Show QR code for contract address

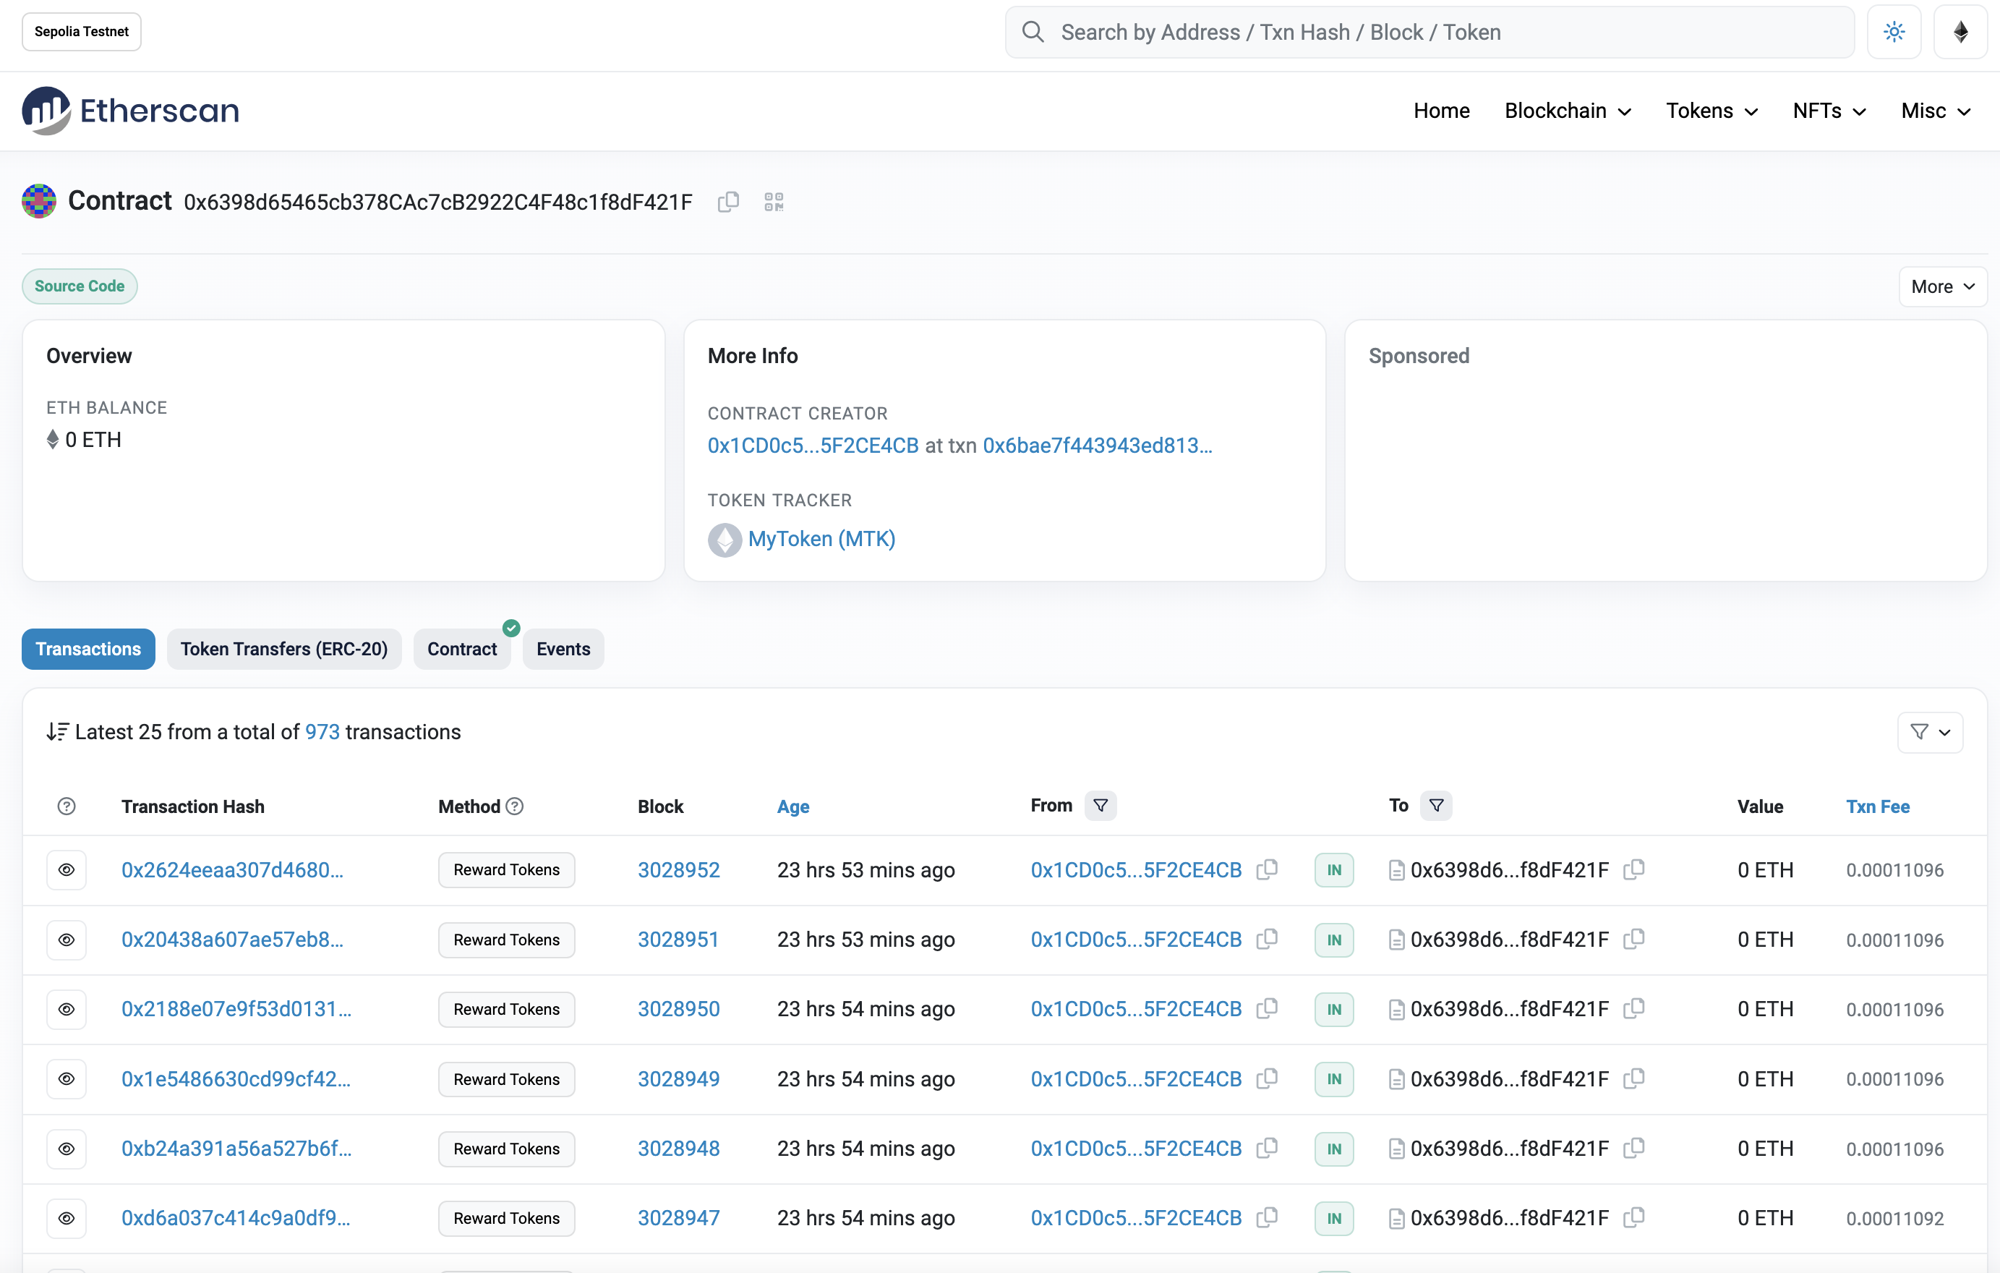point(773,202)
